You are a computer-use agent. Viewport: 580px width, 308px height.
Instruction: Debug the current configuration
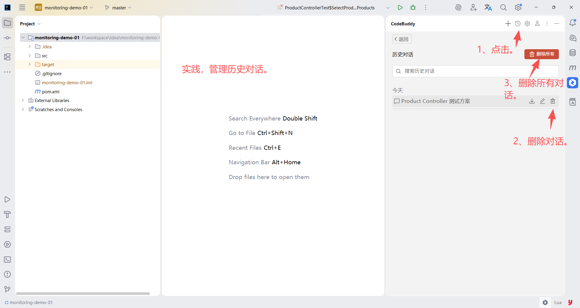[413, 8]
